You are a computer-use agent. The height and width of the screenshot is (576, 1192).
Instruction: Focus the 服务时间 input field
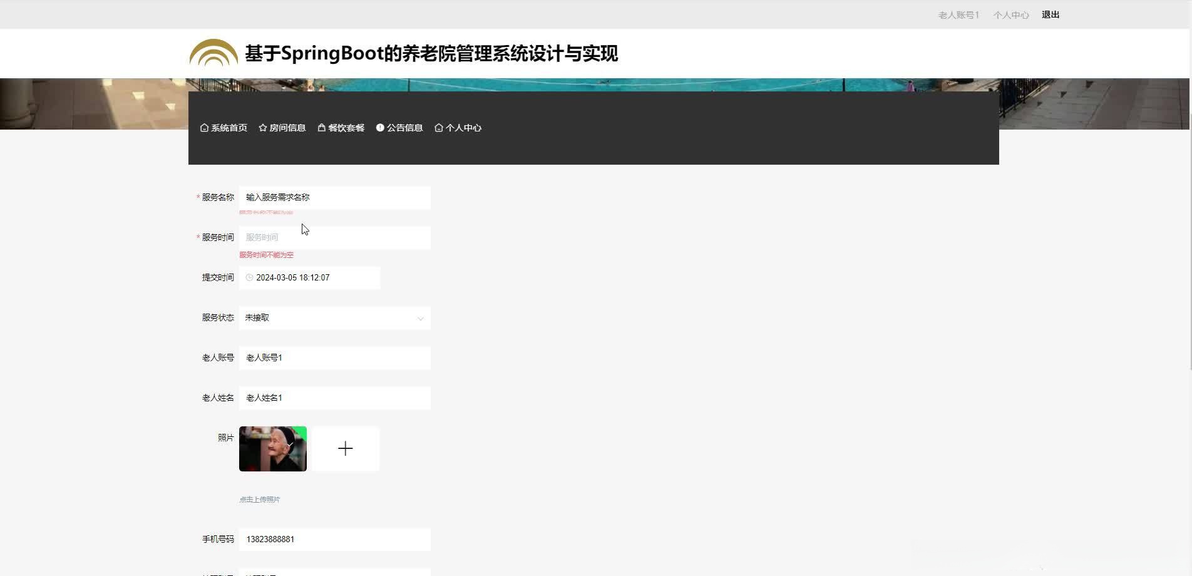tap(335, 237)
